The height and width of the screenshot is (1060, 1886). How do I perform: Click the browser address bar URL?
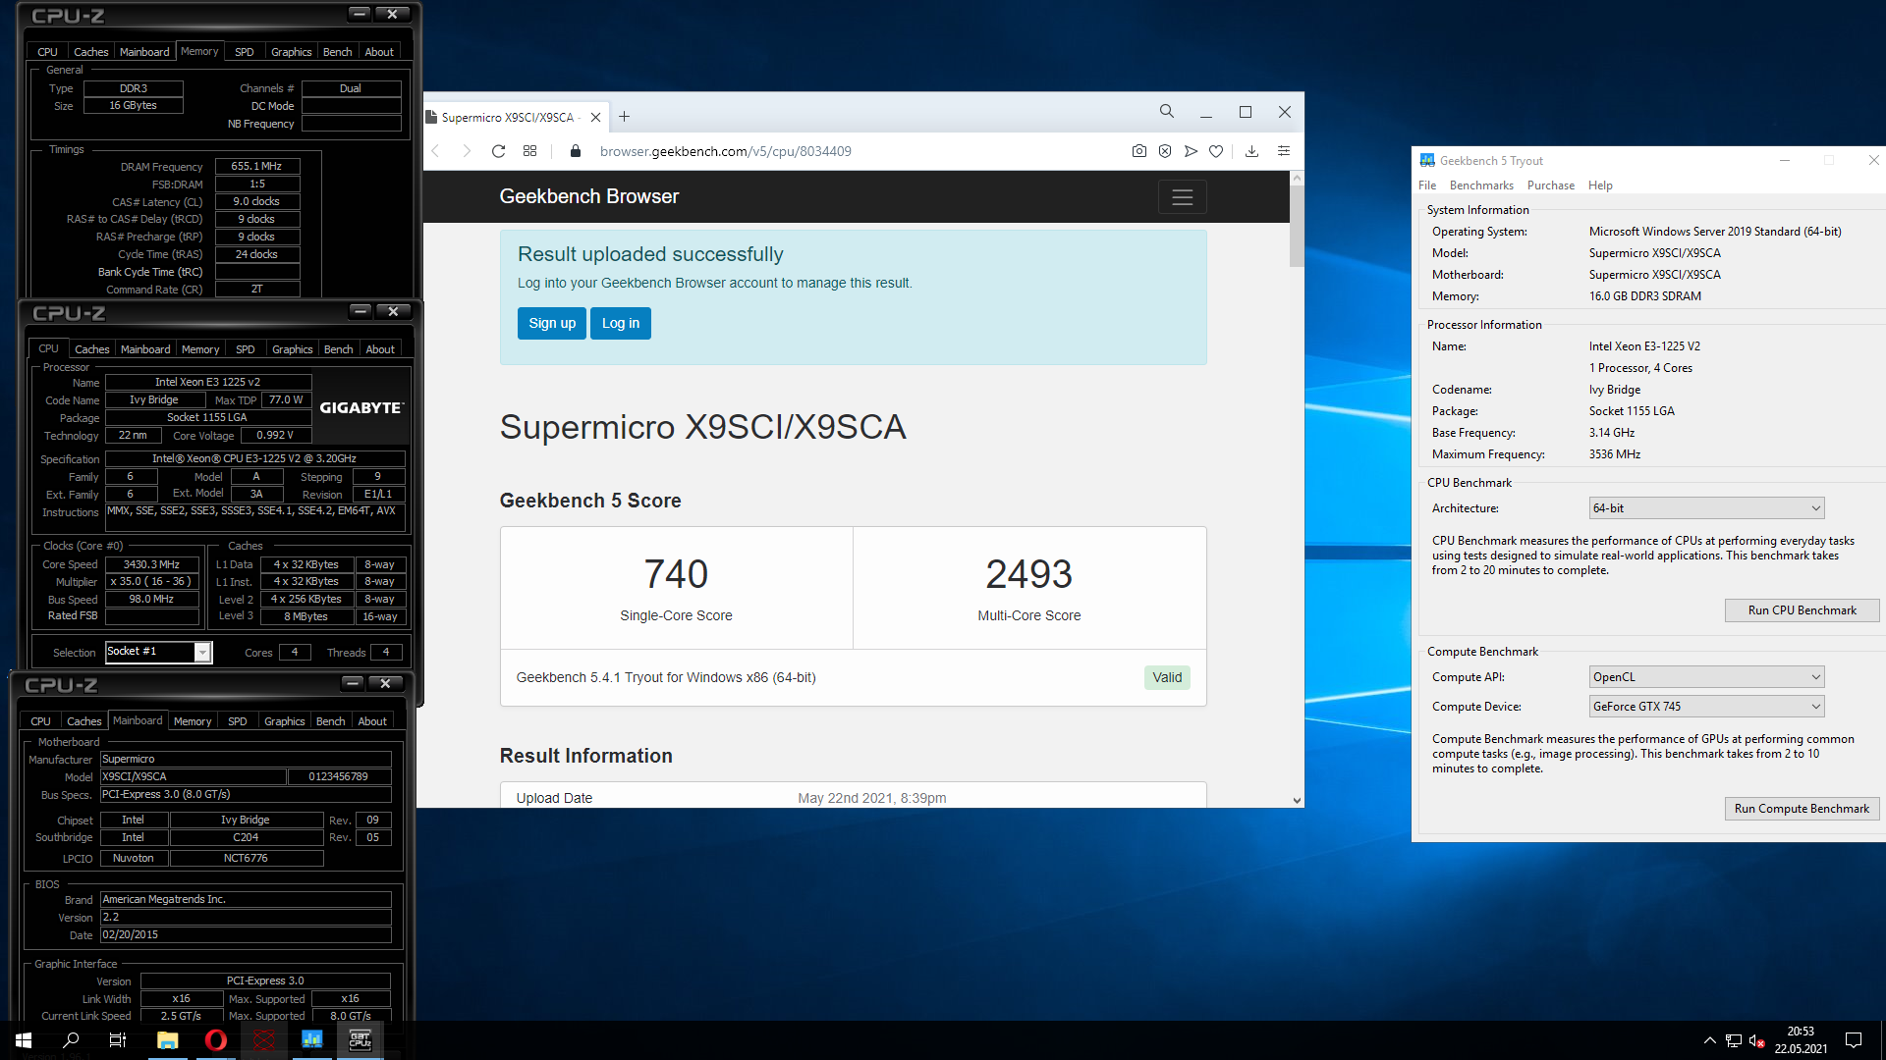pos(725,151)
